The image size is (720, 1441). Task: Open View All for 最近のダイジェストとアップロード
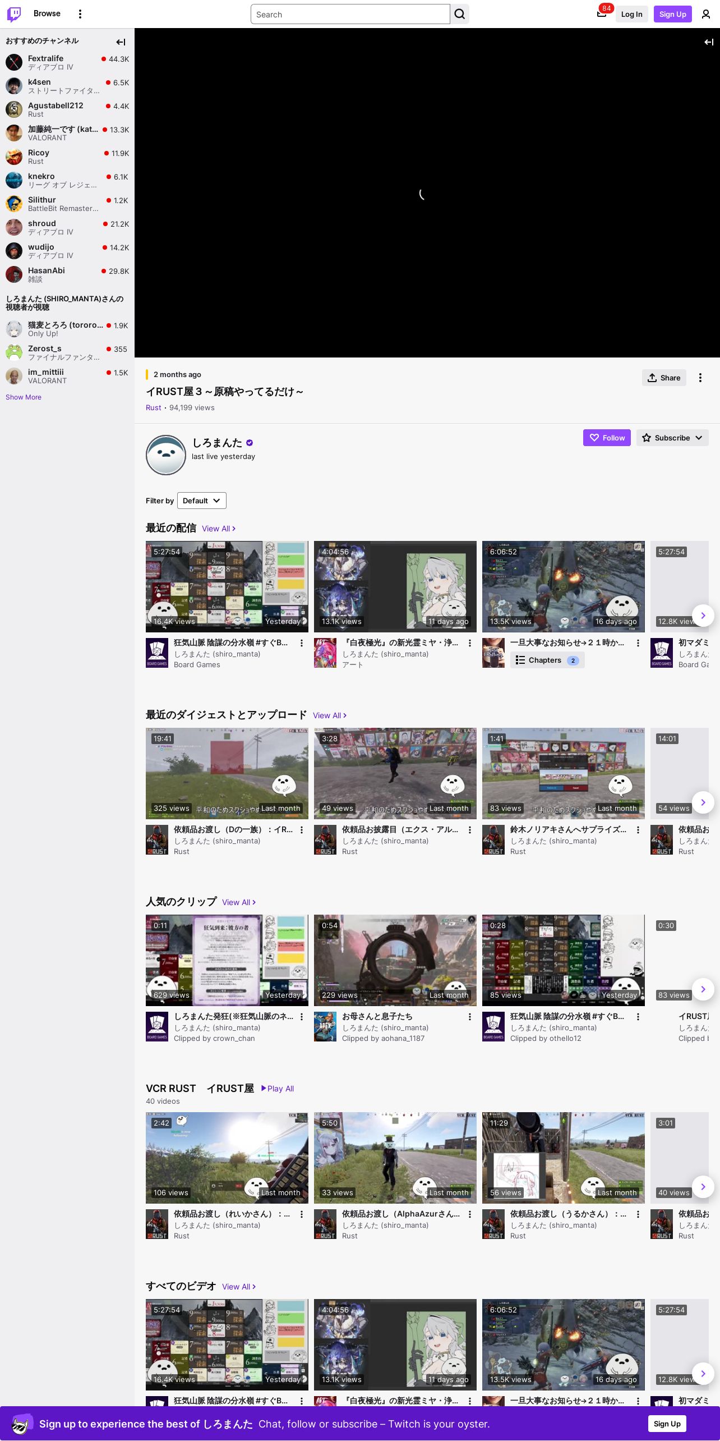(x=330, y=715)
